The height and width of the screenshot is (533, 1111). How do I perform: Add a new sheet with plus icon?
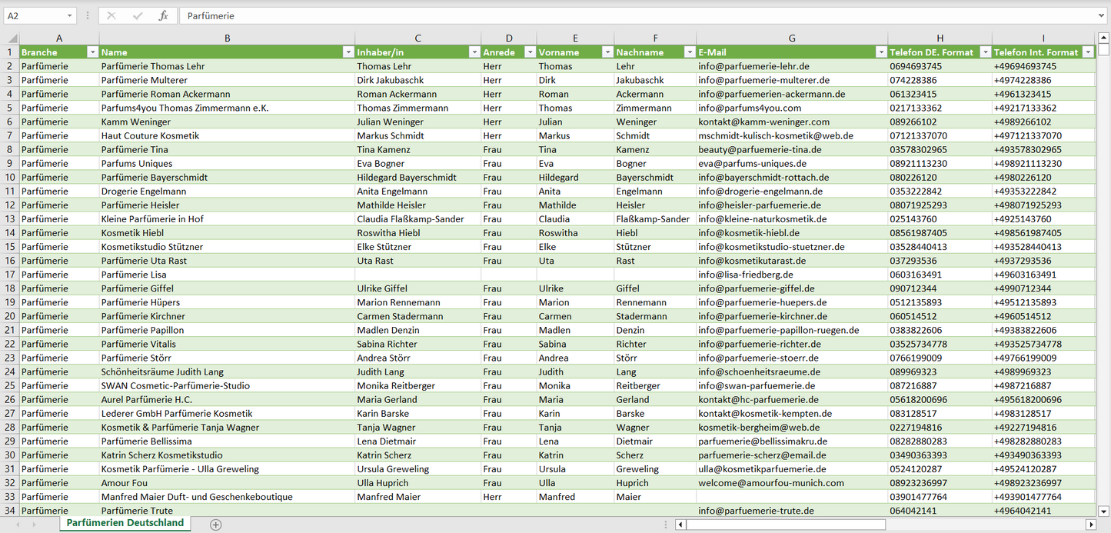click(x=216, y=525)
